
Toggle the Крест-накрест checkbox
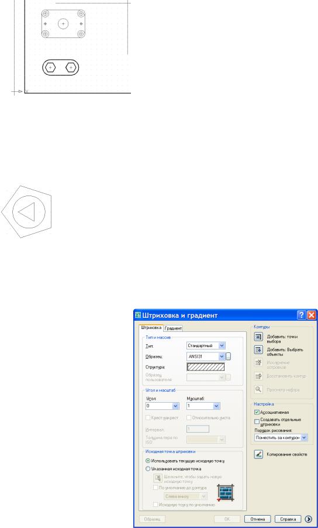click(x=148, y=417)
